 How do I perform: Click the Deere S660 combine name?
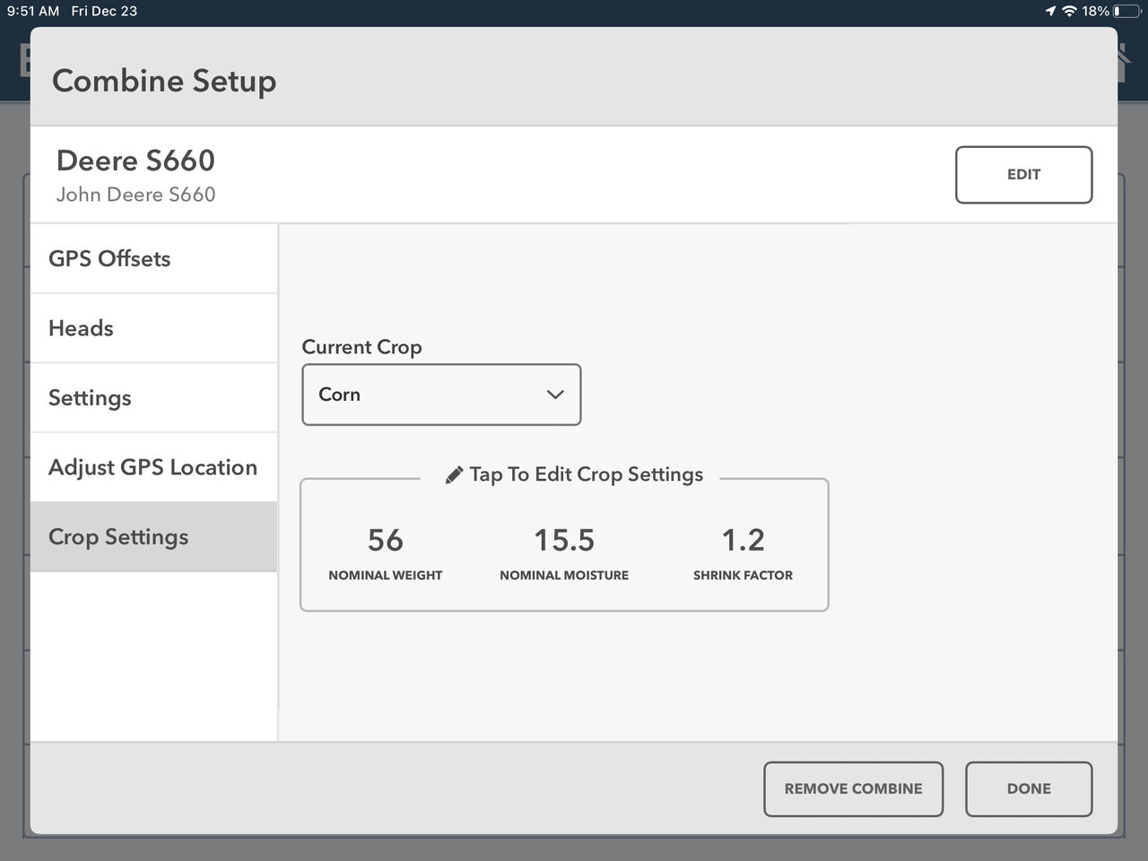click(x=135, y=161)
